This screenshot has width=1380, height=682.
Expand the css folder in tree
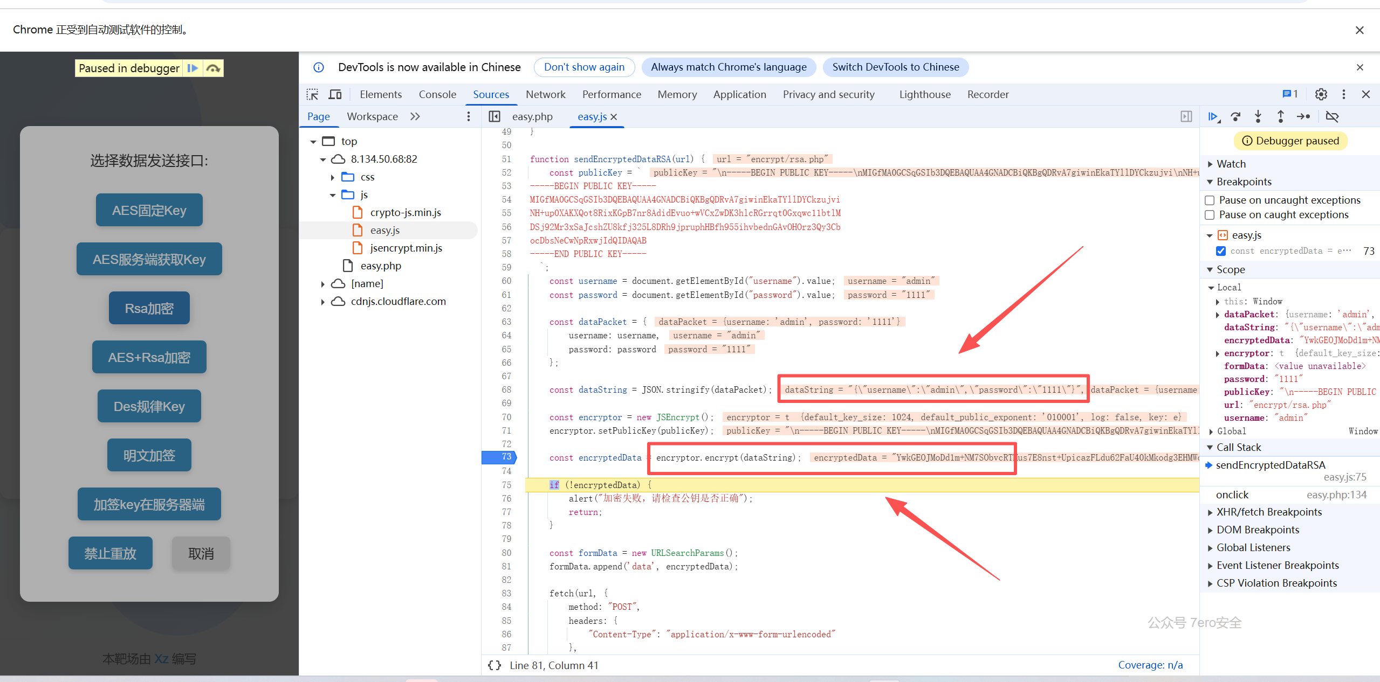pos(332,177)
